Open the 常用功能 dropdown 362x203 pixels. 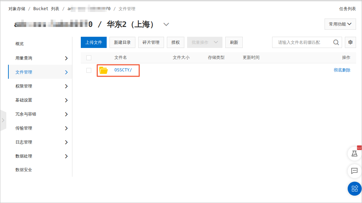(x=340, y=24)
